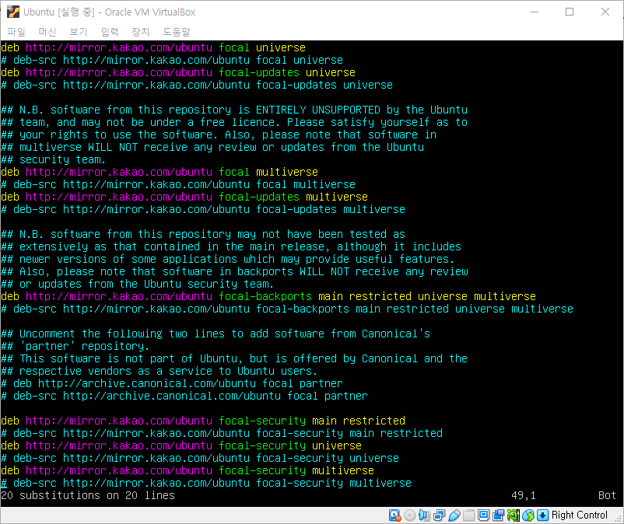Image resolution: width=624 pixels, height=524 pixels.
Task: Click the 'deb ... focal-updates multiverse' line
Action: pyautogui.click(x=184, y=197)
